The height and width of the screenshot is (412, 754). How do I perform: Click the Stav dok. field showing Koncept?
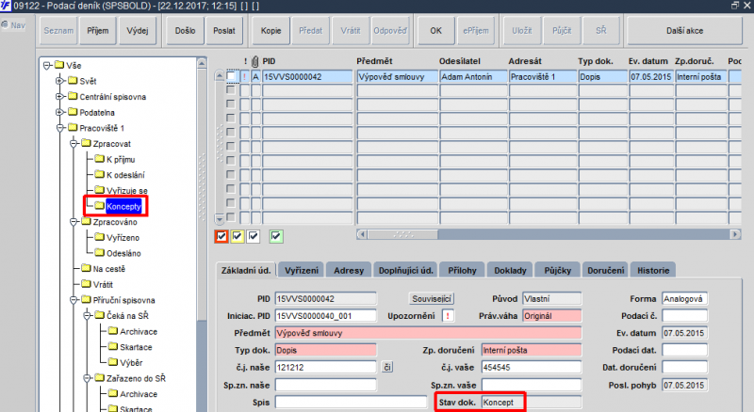(x=532, y=403)
